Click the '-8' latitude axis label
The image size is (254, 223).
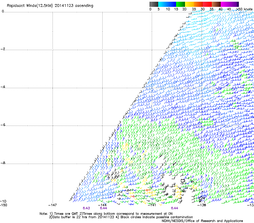pos(3,163)
